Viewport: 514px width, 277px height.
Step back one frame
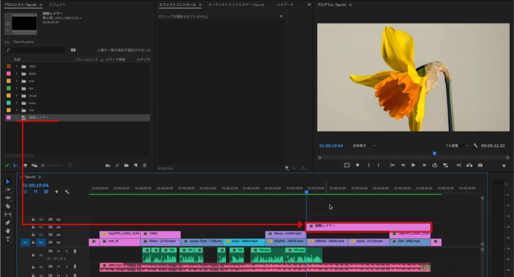403,165
